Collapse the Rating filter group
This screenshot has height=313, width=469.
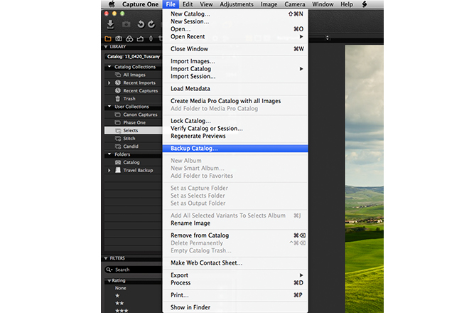[109, 281]
